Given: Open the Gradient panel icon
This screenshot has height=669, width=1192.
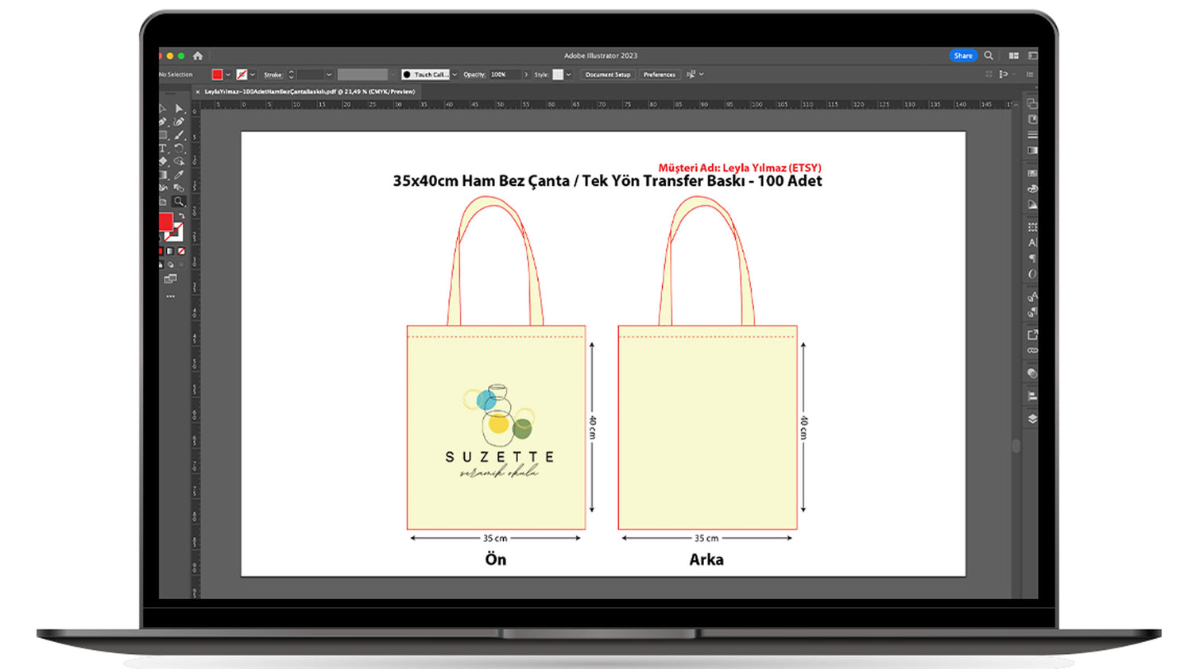Looking at the screenshot, I should pos(1032,150).
